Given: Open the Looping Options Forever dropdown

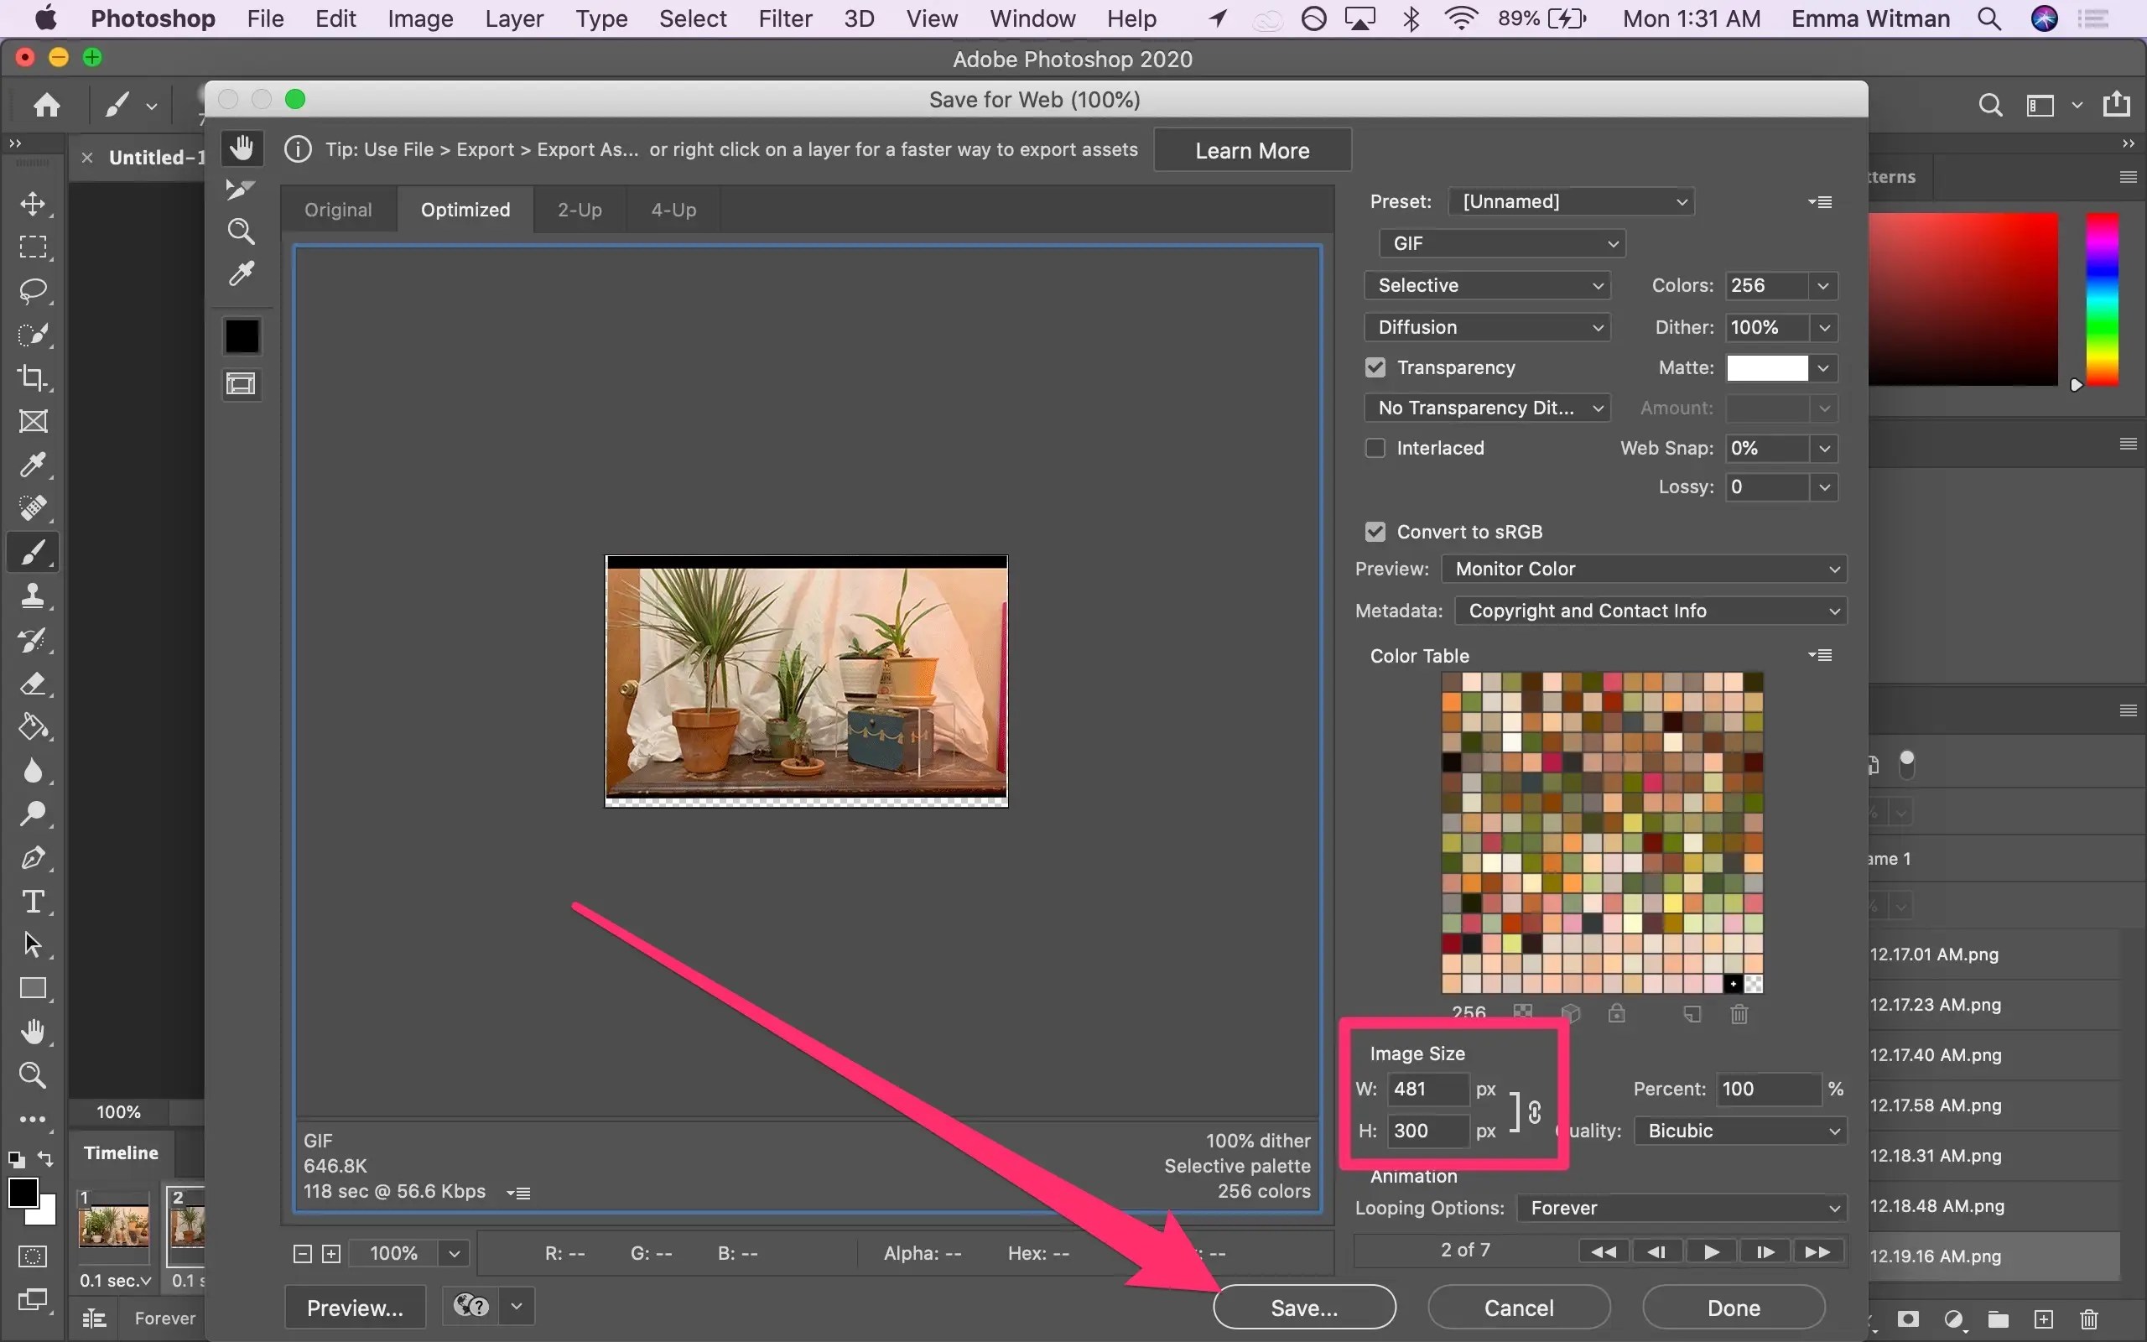Looking at the screenshot, I should point(1682,1208).
